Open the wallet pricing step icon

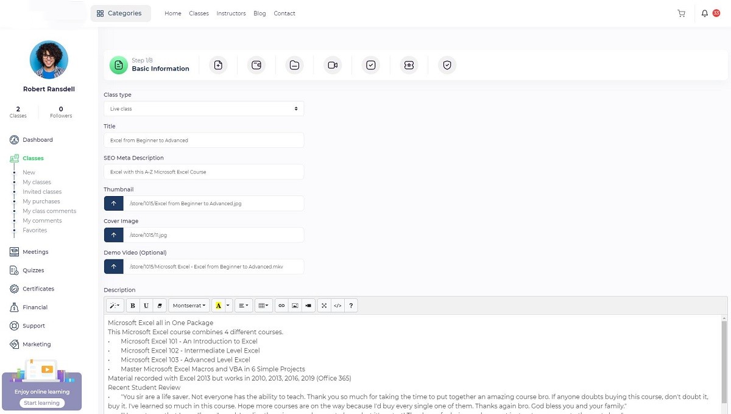click(256, 65)
